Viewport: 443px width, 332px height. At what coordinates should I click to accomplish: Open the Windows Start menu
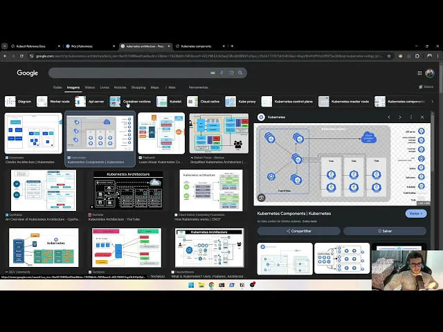point(191,285)
